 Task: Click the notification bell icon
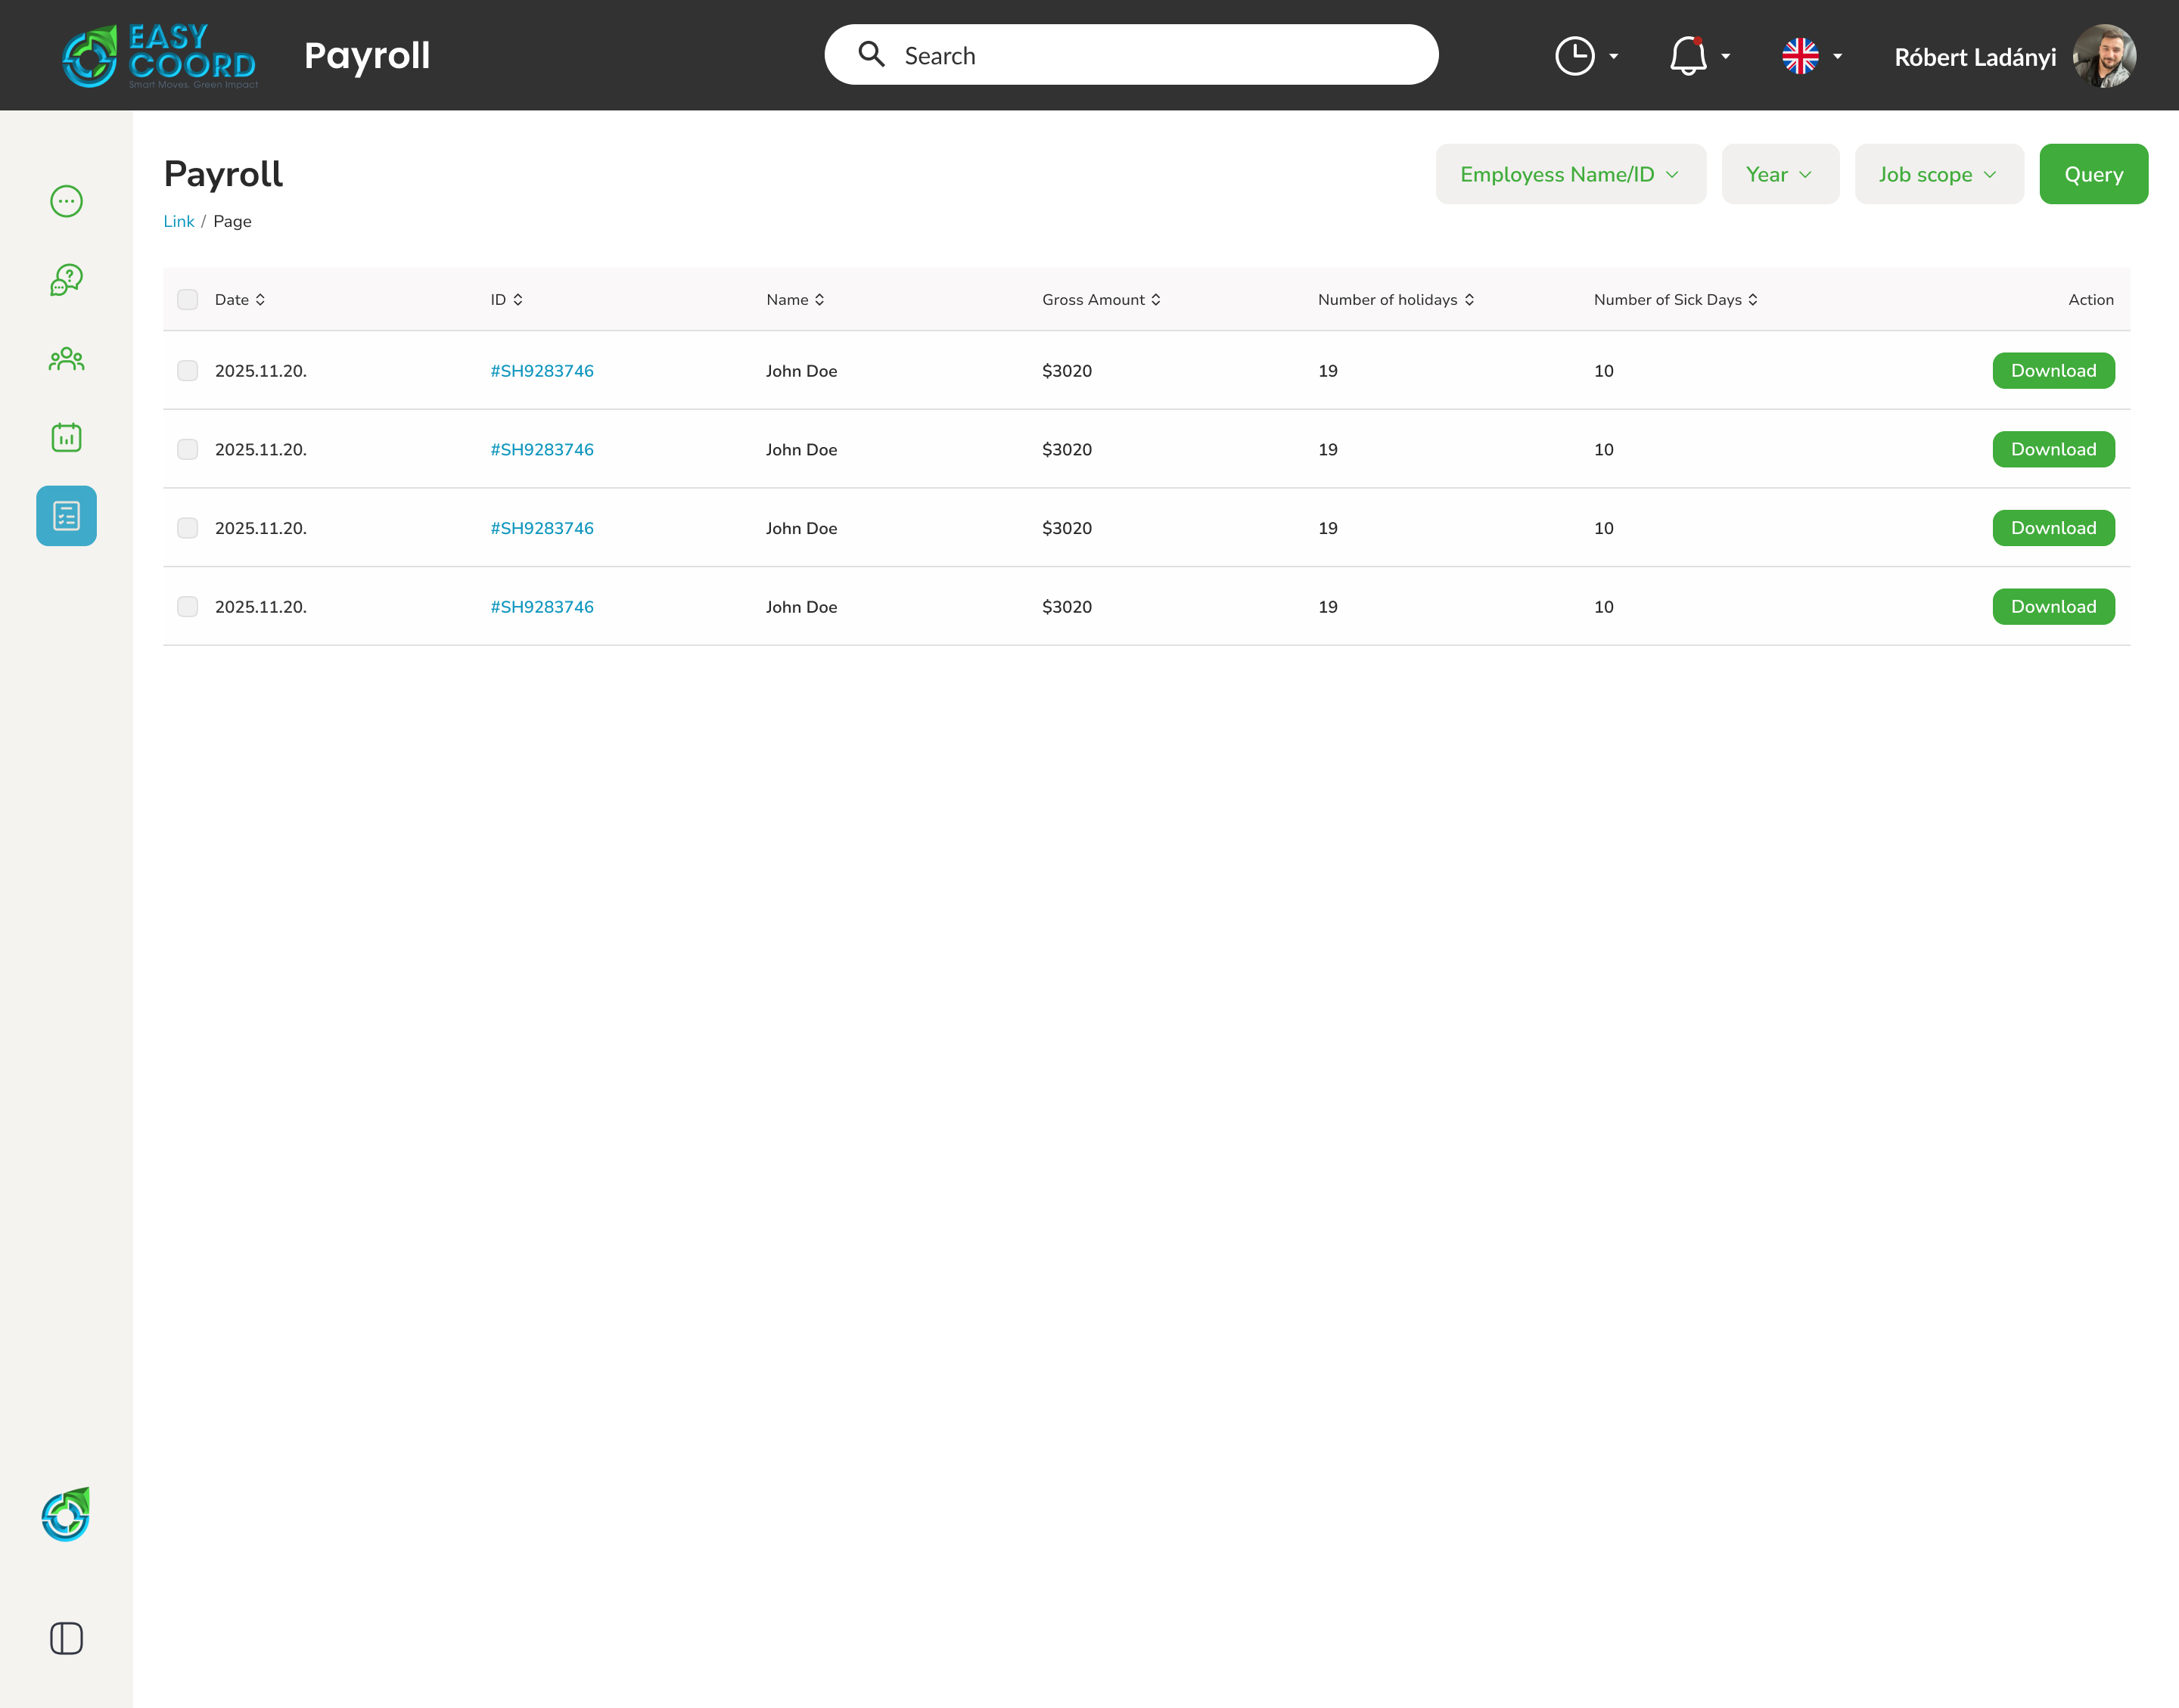1687,56
